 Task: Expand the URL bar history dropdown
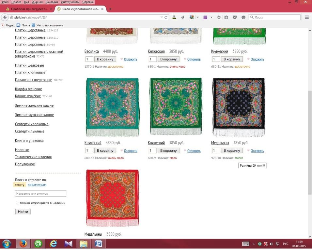(x=161, y=17)
